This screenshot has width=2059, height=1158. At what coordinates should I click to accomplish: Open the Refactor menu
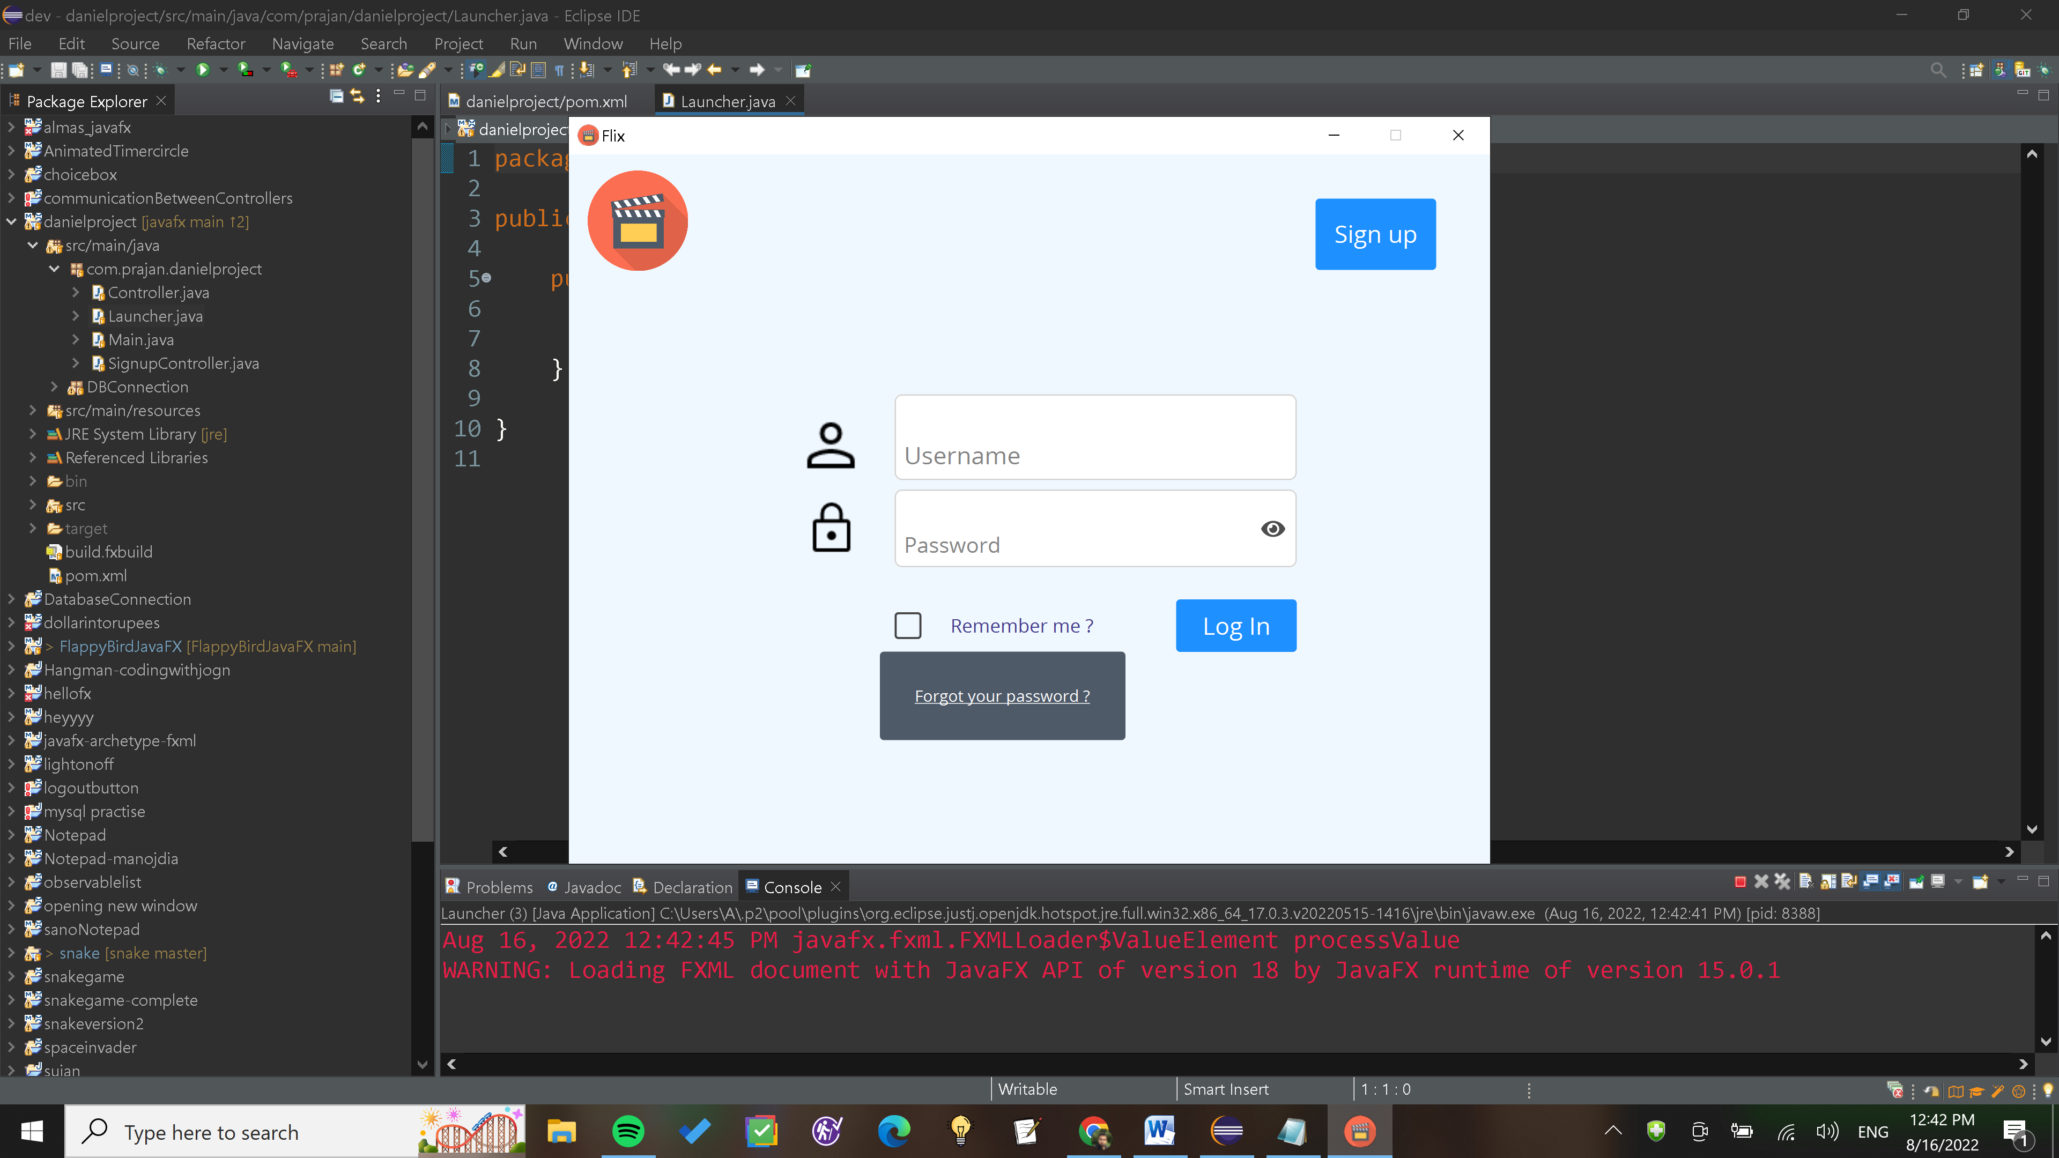point(215,44)
